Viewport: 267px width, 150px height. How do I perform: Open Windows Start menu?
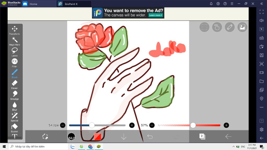coord(4,146)
